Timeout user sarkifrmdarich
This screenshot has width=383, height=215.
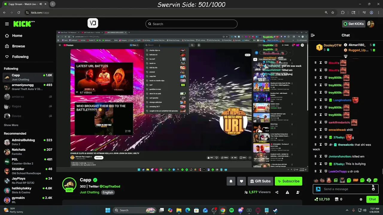tap(320, 122)
